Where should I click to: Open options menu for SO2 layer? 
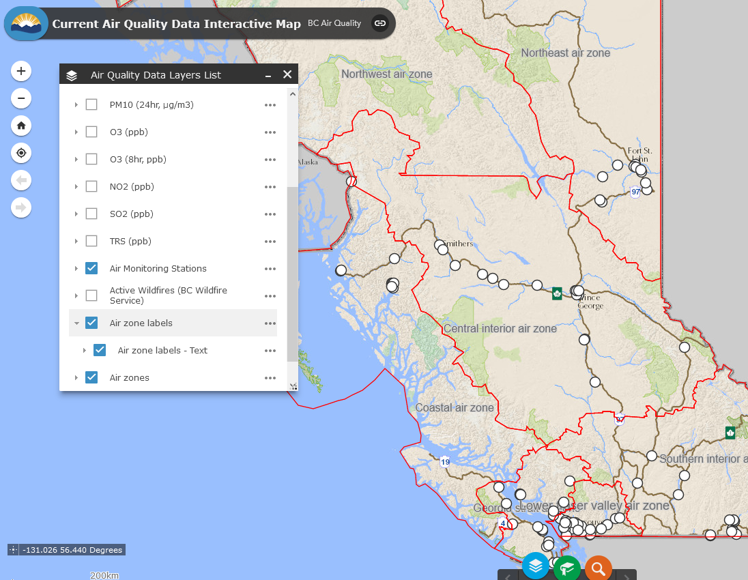(270, 214)
